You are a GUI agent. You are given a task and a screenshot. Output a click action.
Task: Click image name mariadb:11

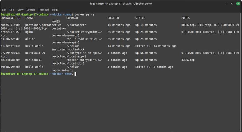click(33, 60)
